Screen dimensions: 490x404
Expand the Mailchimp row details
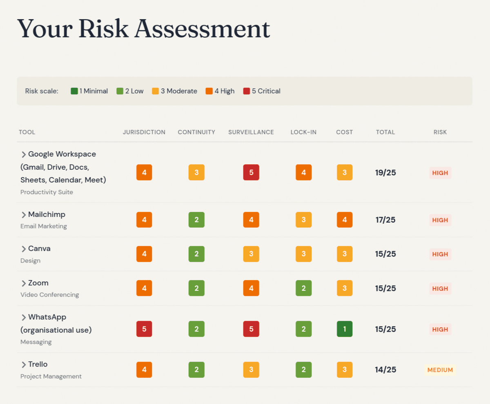[23, 214]
